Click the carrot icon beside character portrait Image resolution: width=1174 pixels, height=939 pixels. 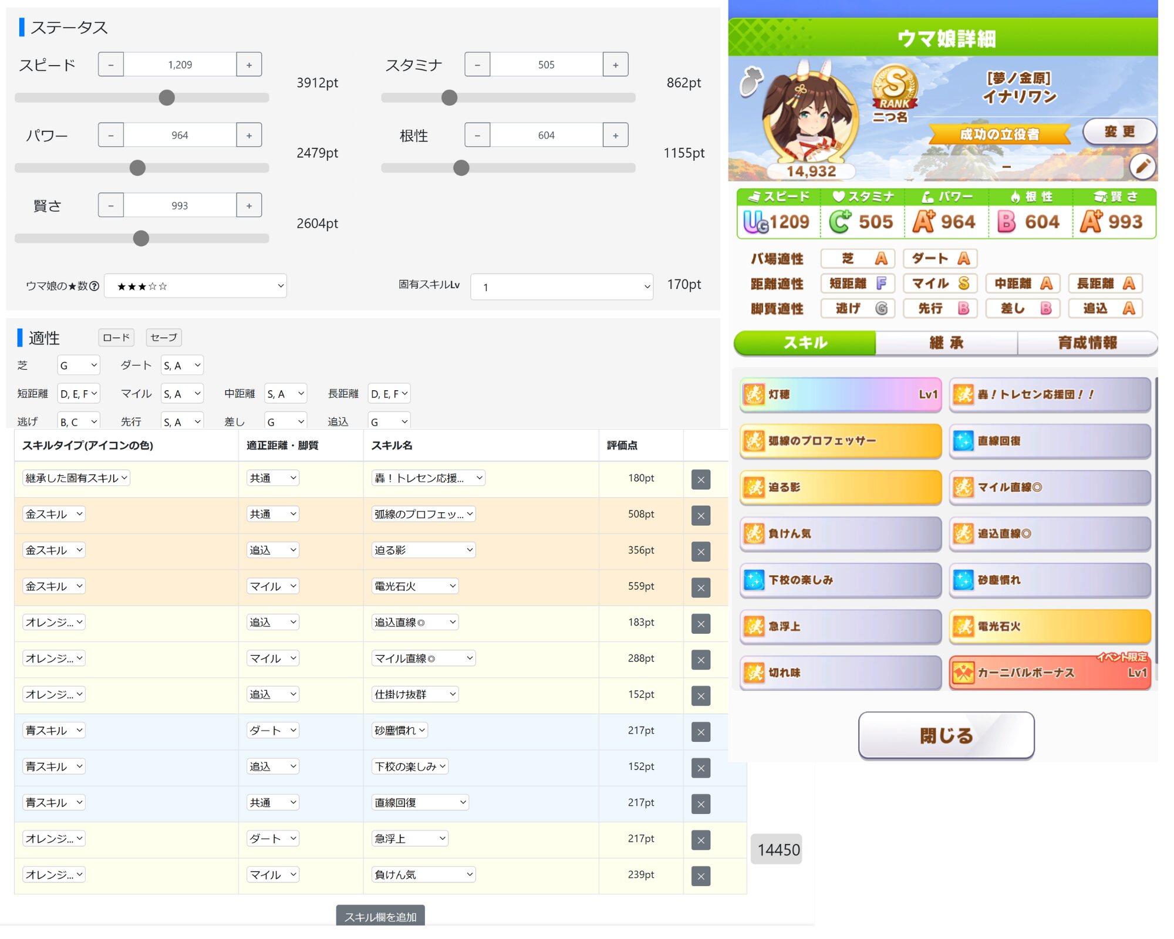click(x=751, y=82)
